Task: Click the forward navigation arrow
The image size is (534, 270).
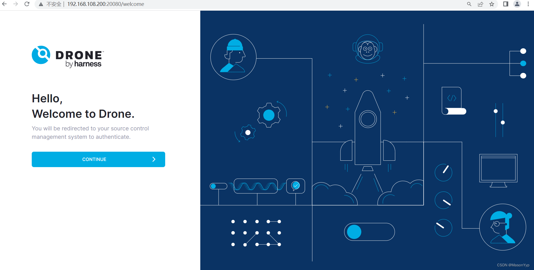Action: coord(15,4)
